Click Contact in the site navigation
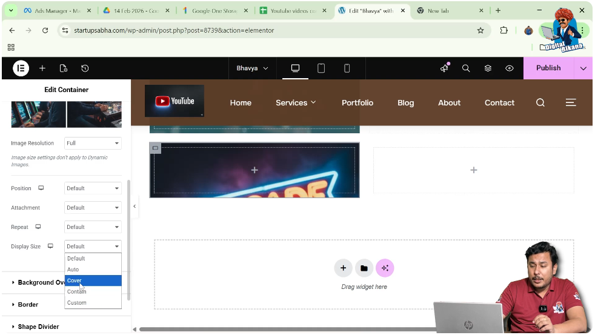 point(499,103)
